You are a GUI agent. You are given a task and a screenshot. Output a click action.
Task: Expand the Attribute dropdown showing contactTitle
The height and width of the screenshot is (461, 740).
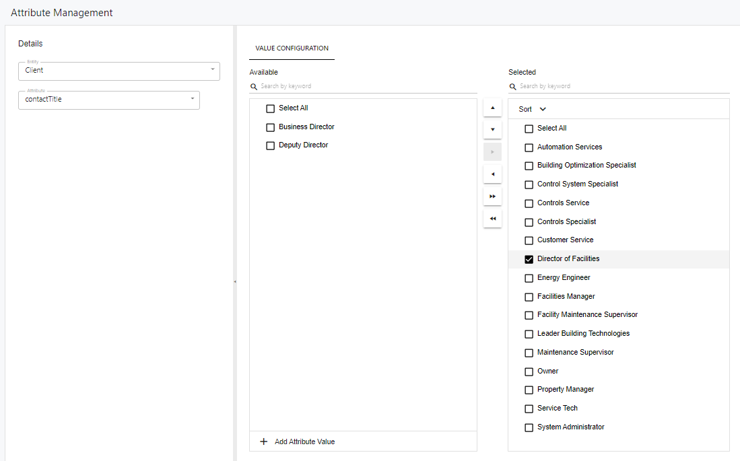point(109,100)
